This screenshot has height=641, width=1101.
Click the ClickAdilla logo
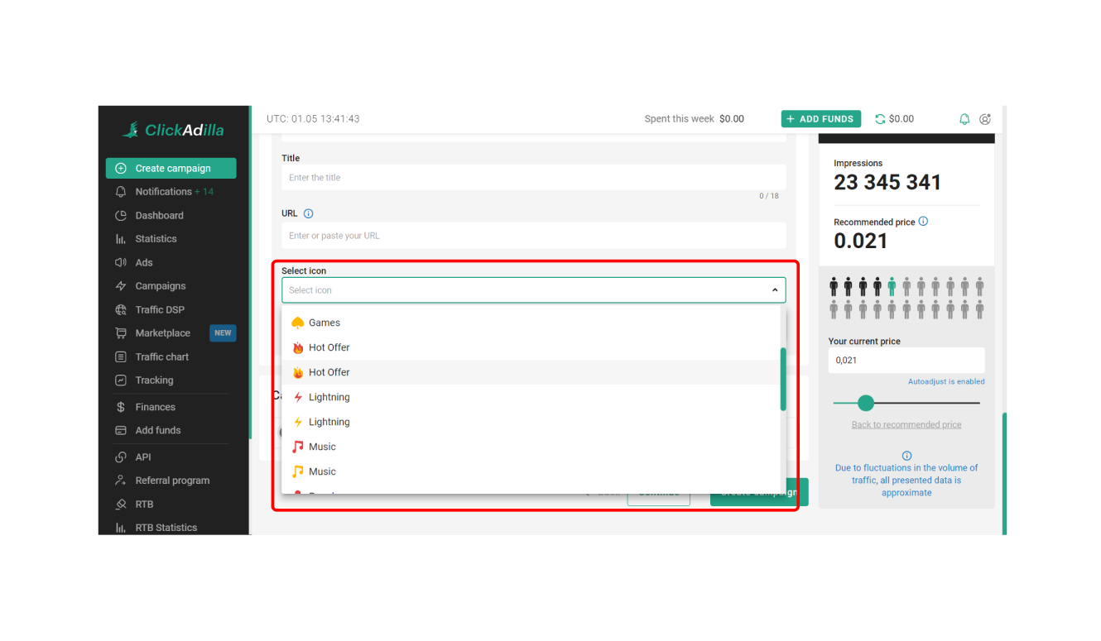(173, 130)
